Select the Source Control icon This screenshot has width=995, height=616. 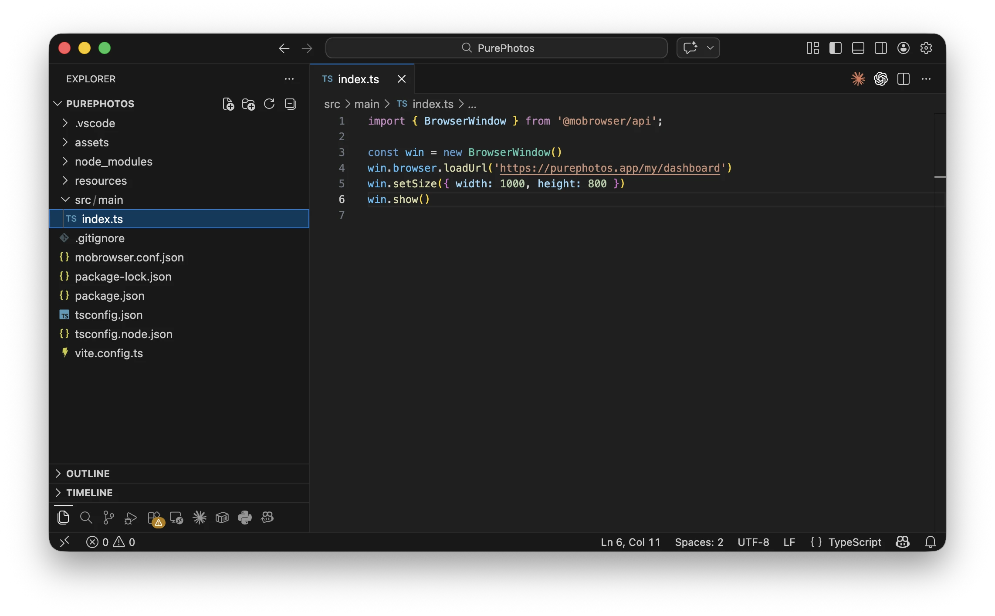pyautogui.click(x=108, y=518)
